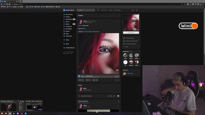
Task: Open the notifications bell
Action: pos(98,10)
